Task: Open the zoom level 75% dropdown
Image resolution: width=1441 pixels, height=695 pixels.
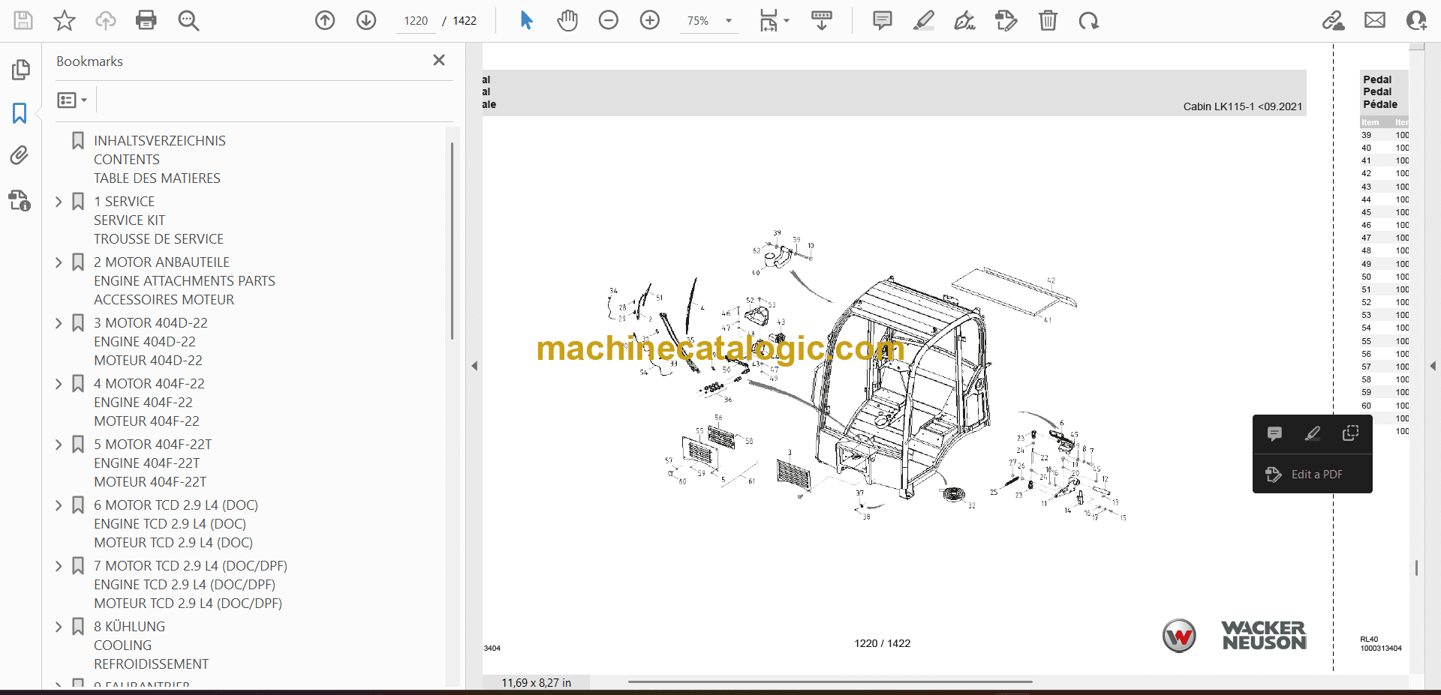Action: tap(709, 21)
